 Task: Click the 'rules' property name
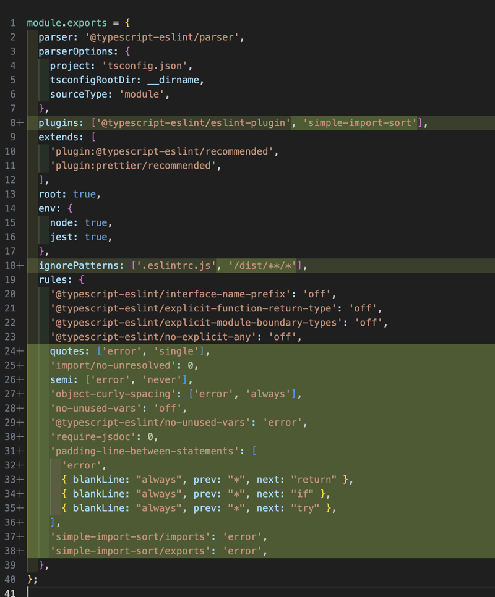[x=53, y=280]
